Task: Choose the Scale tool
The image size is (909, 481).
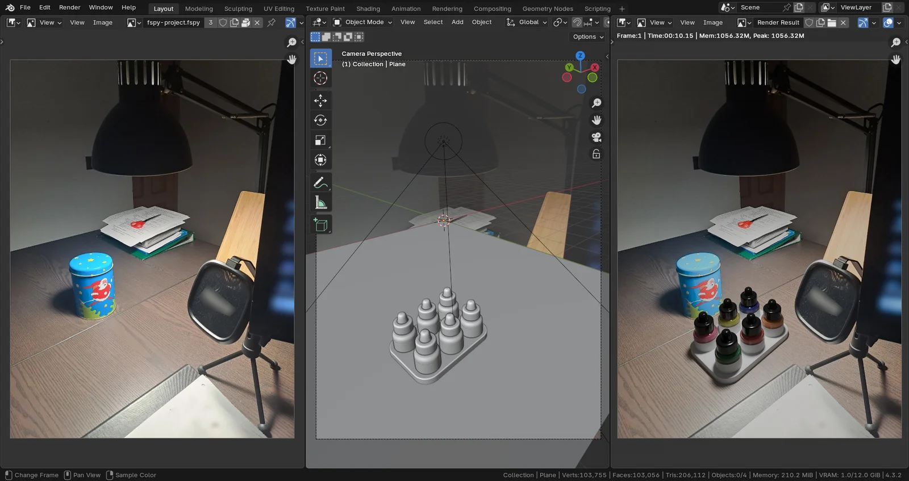Action: coord(320,140)
